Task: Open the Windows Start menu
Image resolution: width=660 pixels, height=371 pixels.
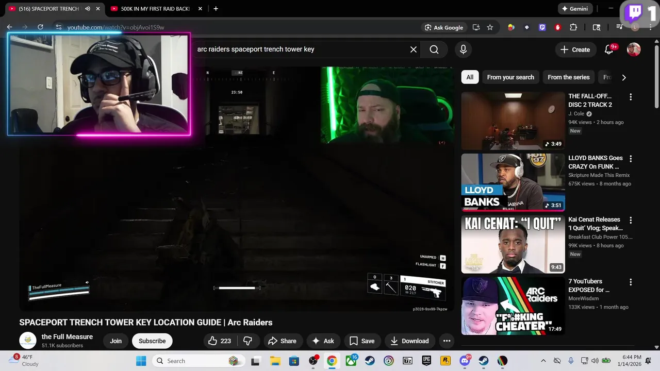Action: point(141,361)
